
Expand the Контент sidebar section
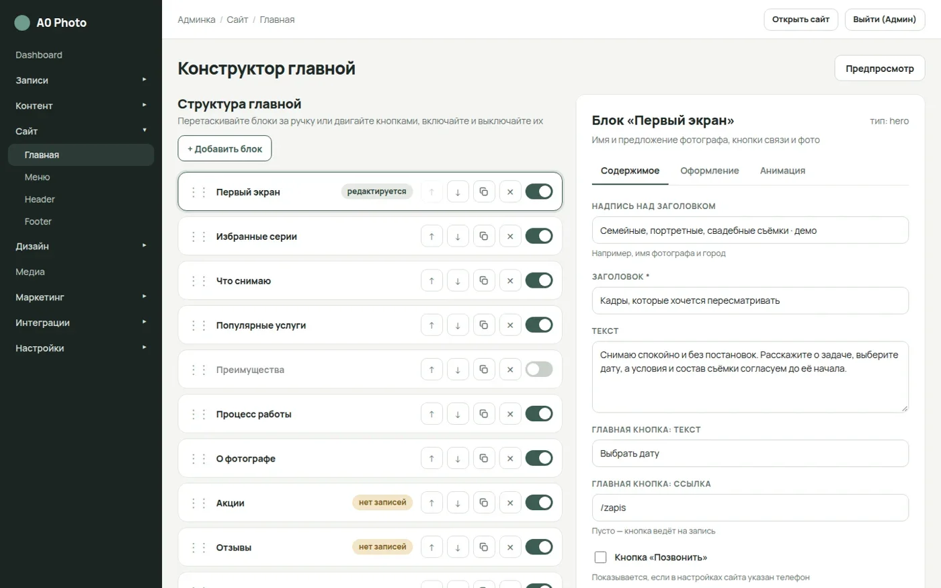pyautogui.click(x=81, y=106)
